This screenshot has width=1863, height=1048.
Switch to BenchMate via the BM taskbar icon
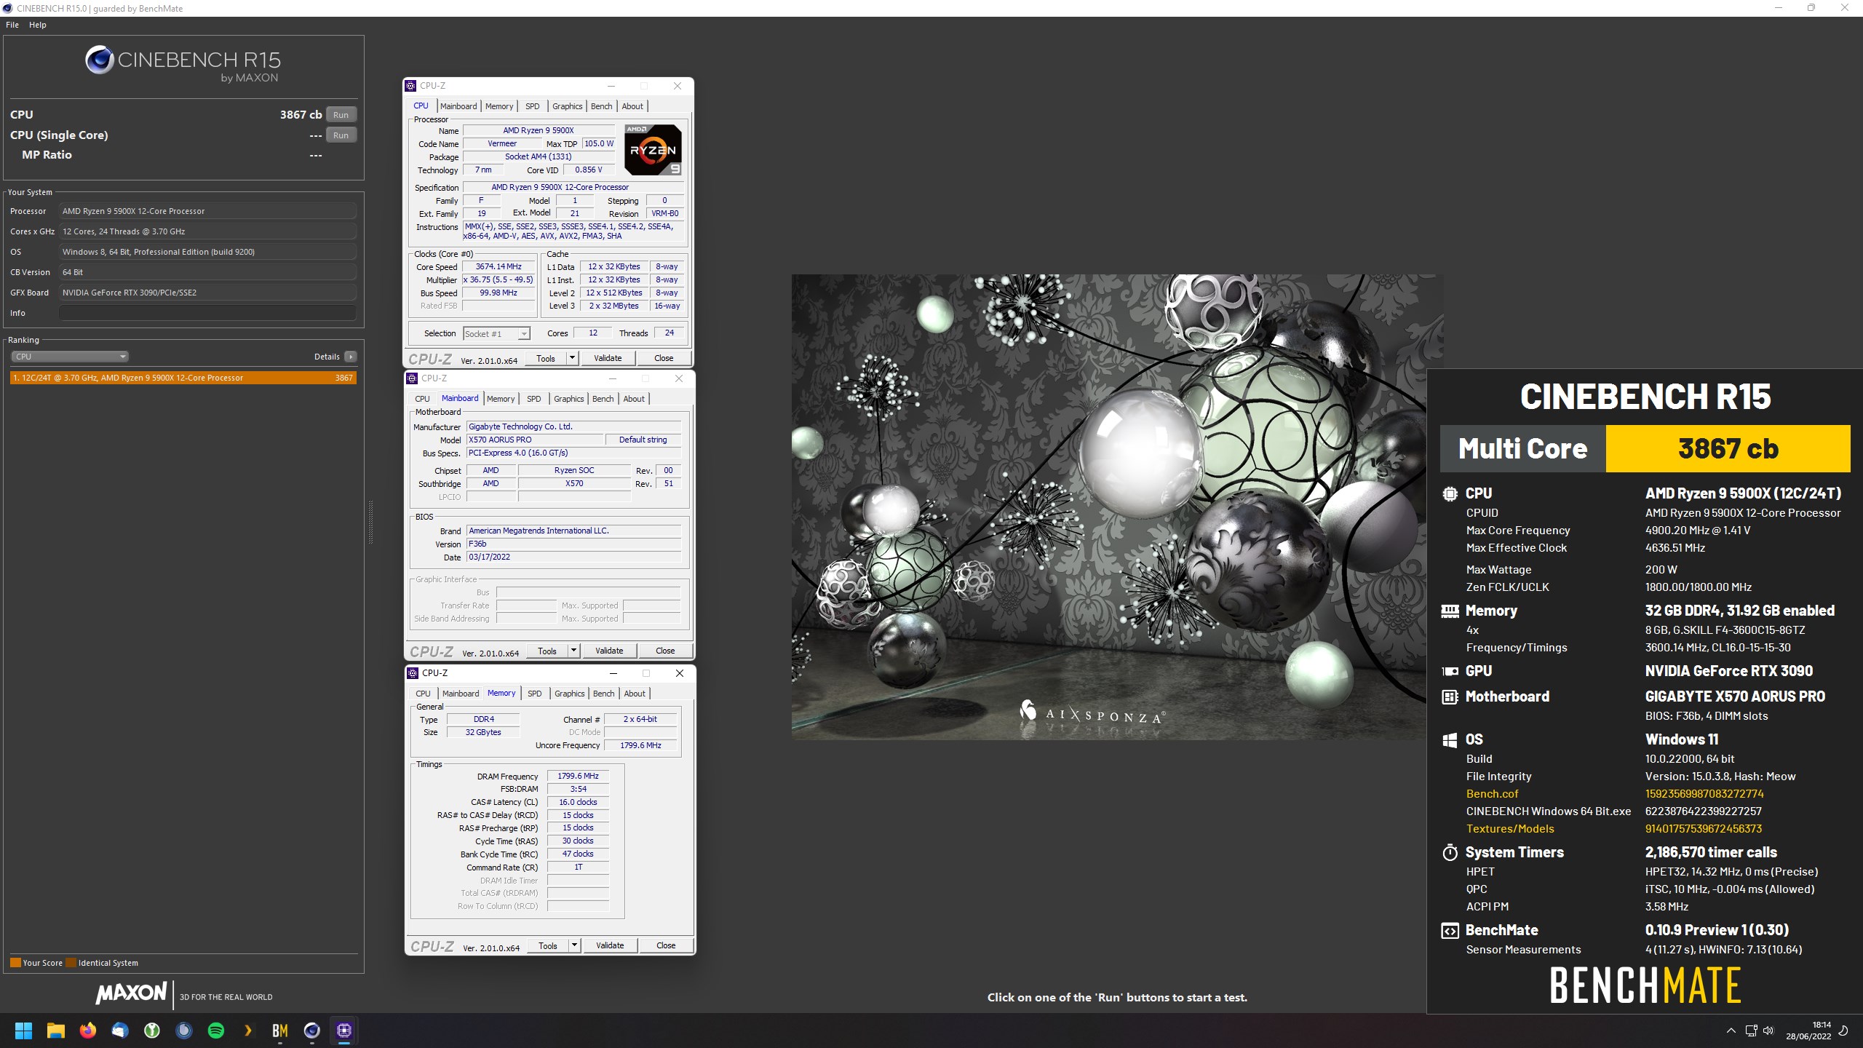tap(280, 1031)
